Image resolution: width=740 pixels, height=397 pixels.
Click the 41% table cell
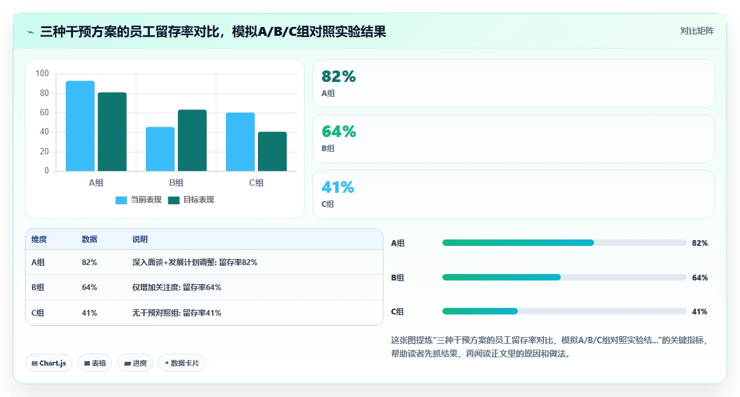coord(90,313)
